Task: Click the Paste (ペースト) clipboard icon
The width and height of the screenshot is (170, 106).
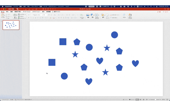Action: (x=3, y=15)
